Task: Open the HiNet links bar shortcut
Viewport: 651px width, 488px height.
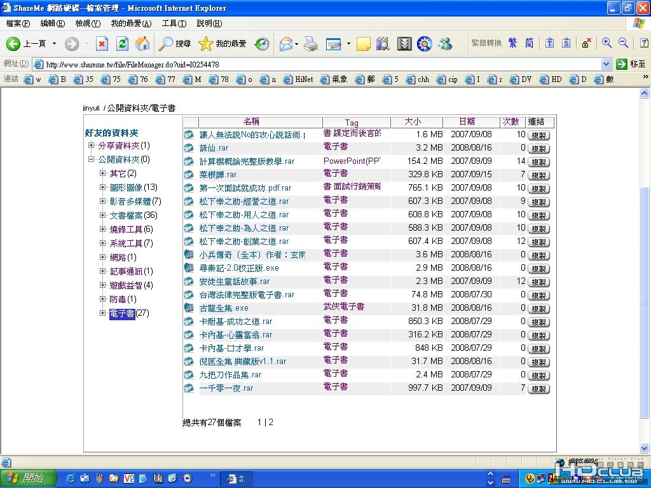Action: tap(299, 79)
